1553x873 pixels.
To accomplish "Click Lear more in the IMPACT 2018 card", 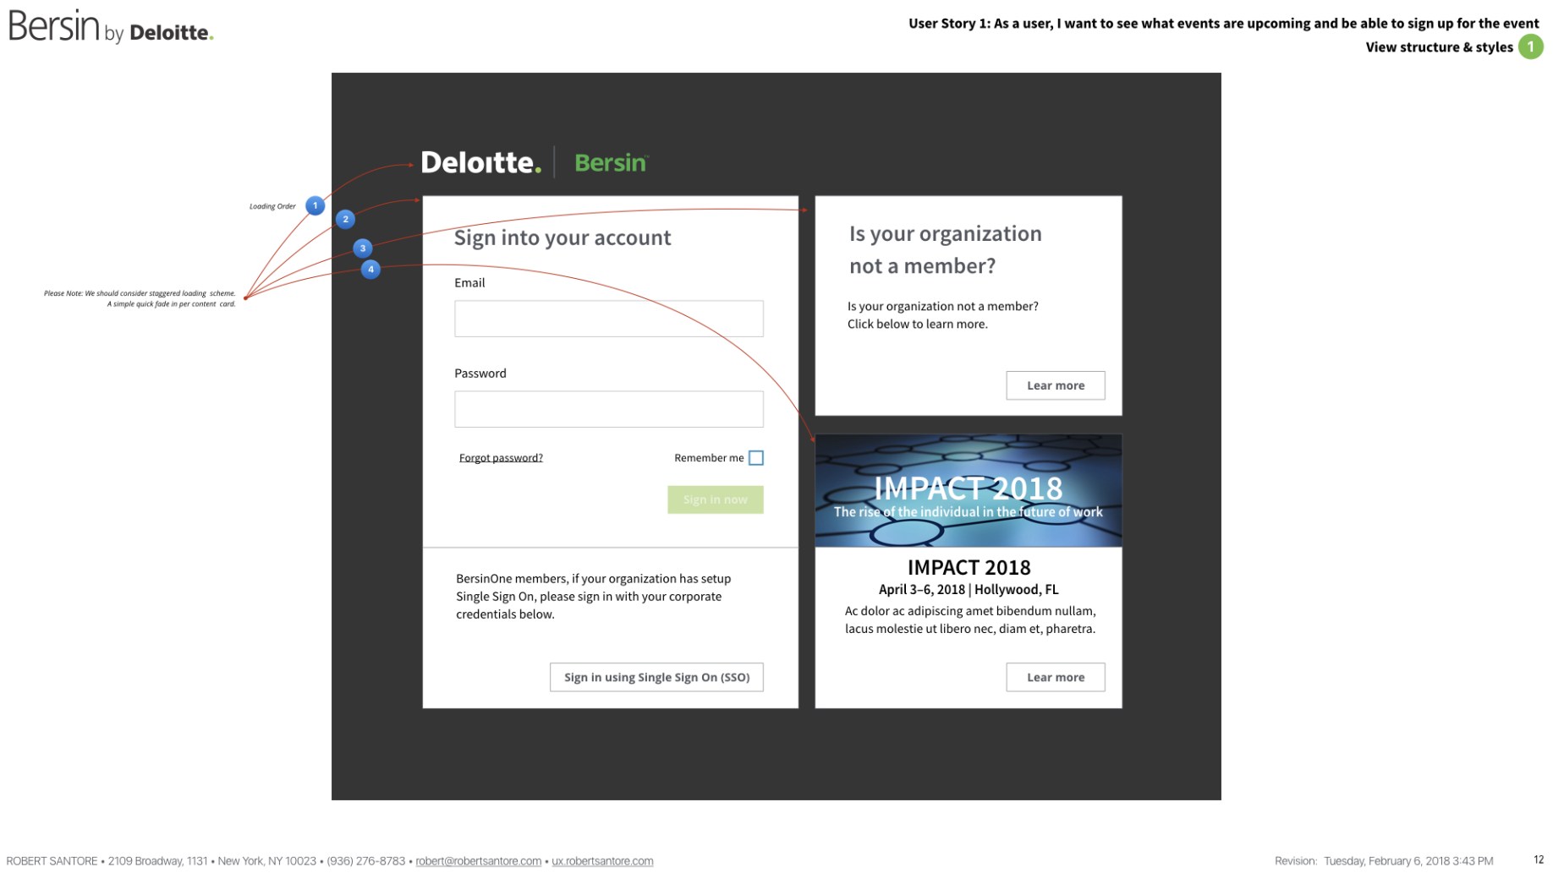I will coord(1056,677).
